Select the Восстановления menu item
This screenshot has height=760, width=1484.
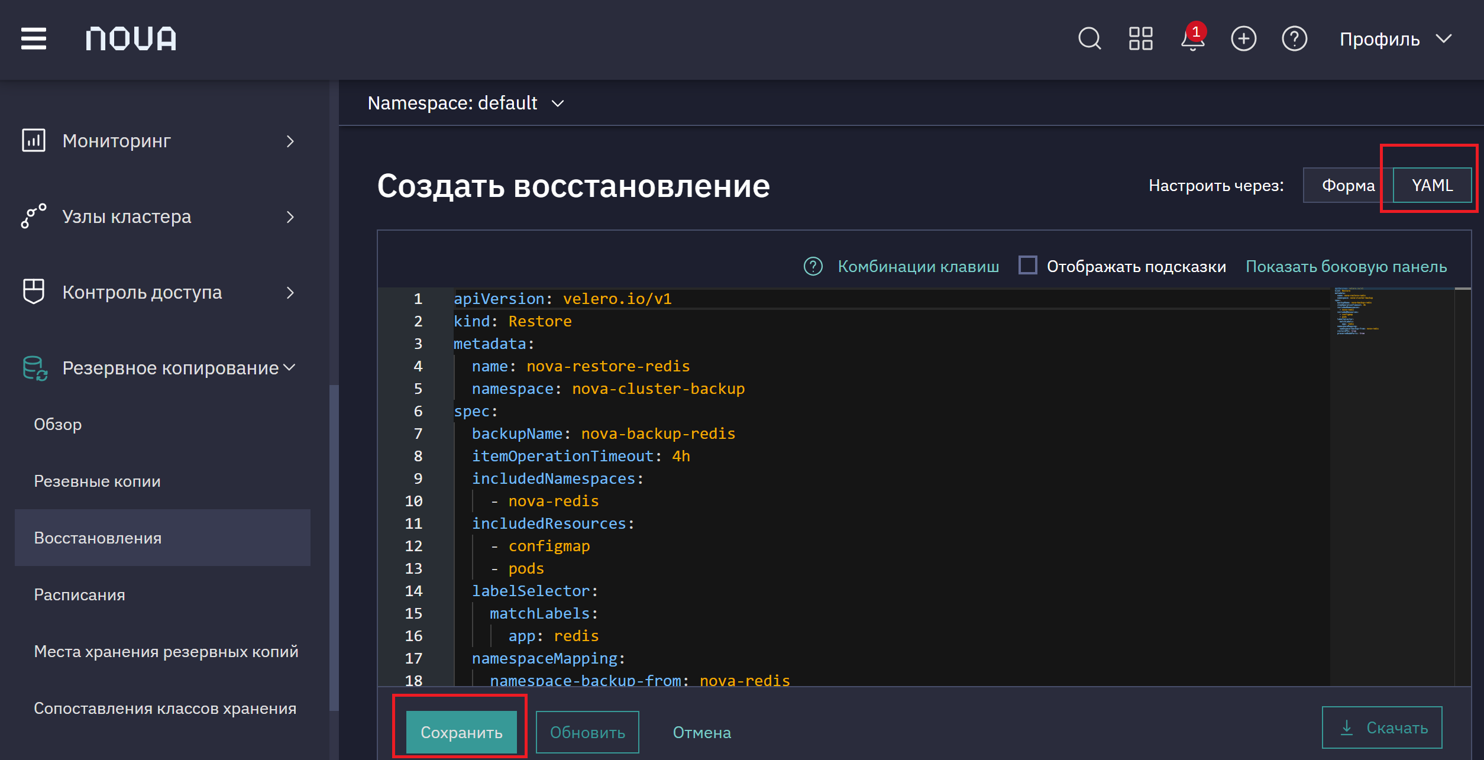[x=163, y=538]
